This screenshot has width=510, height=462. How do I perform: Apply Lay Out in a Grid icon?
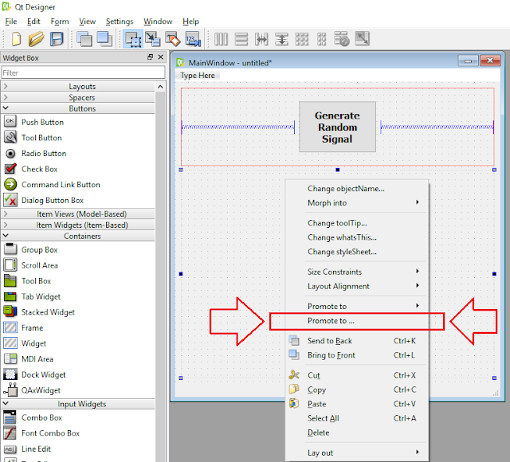302,39
